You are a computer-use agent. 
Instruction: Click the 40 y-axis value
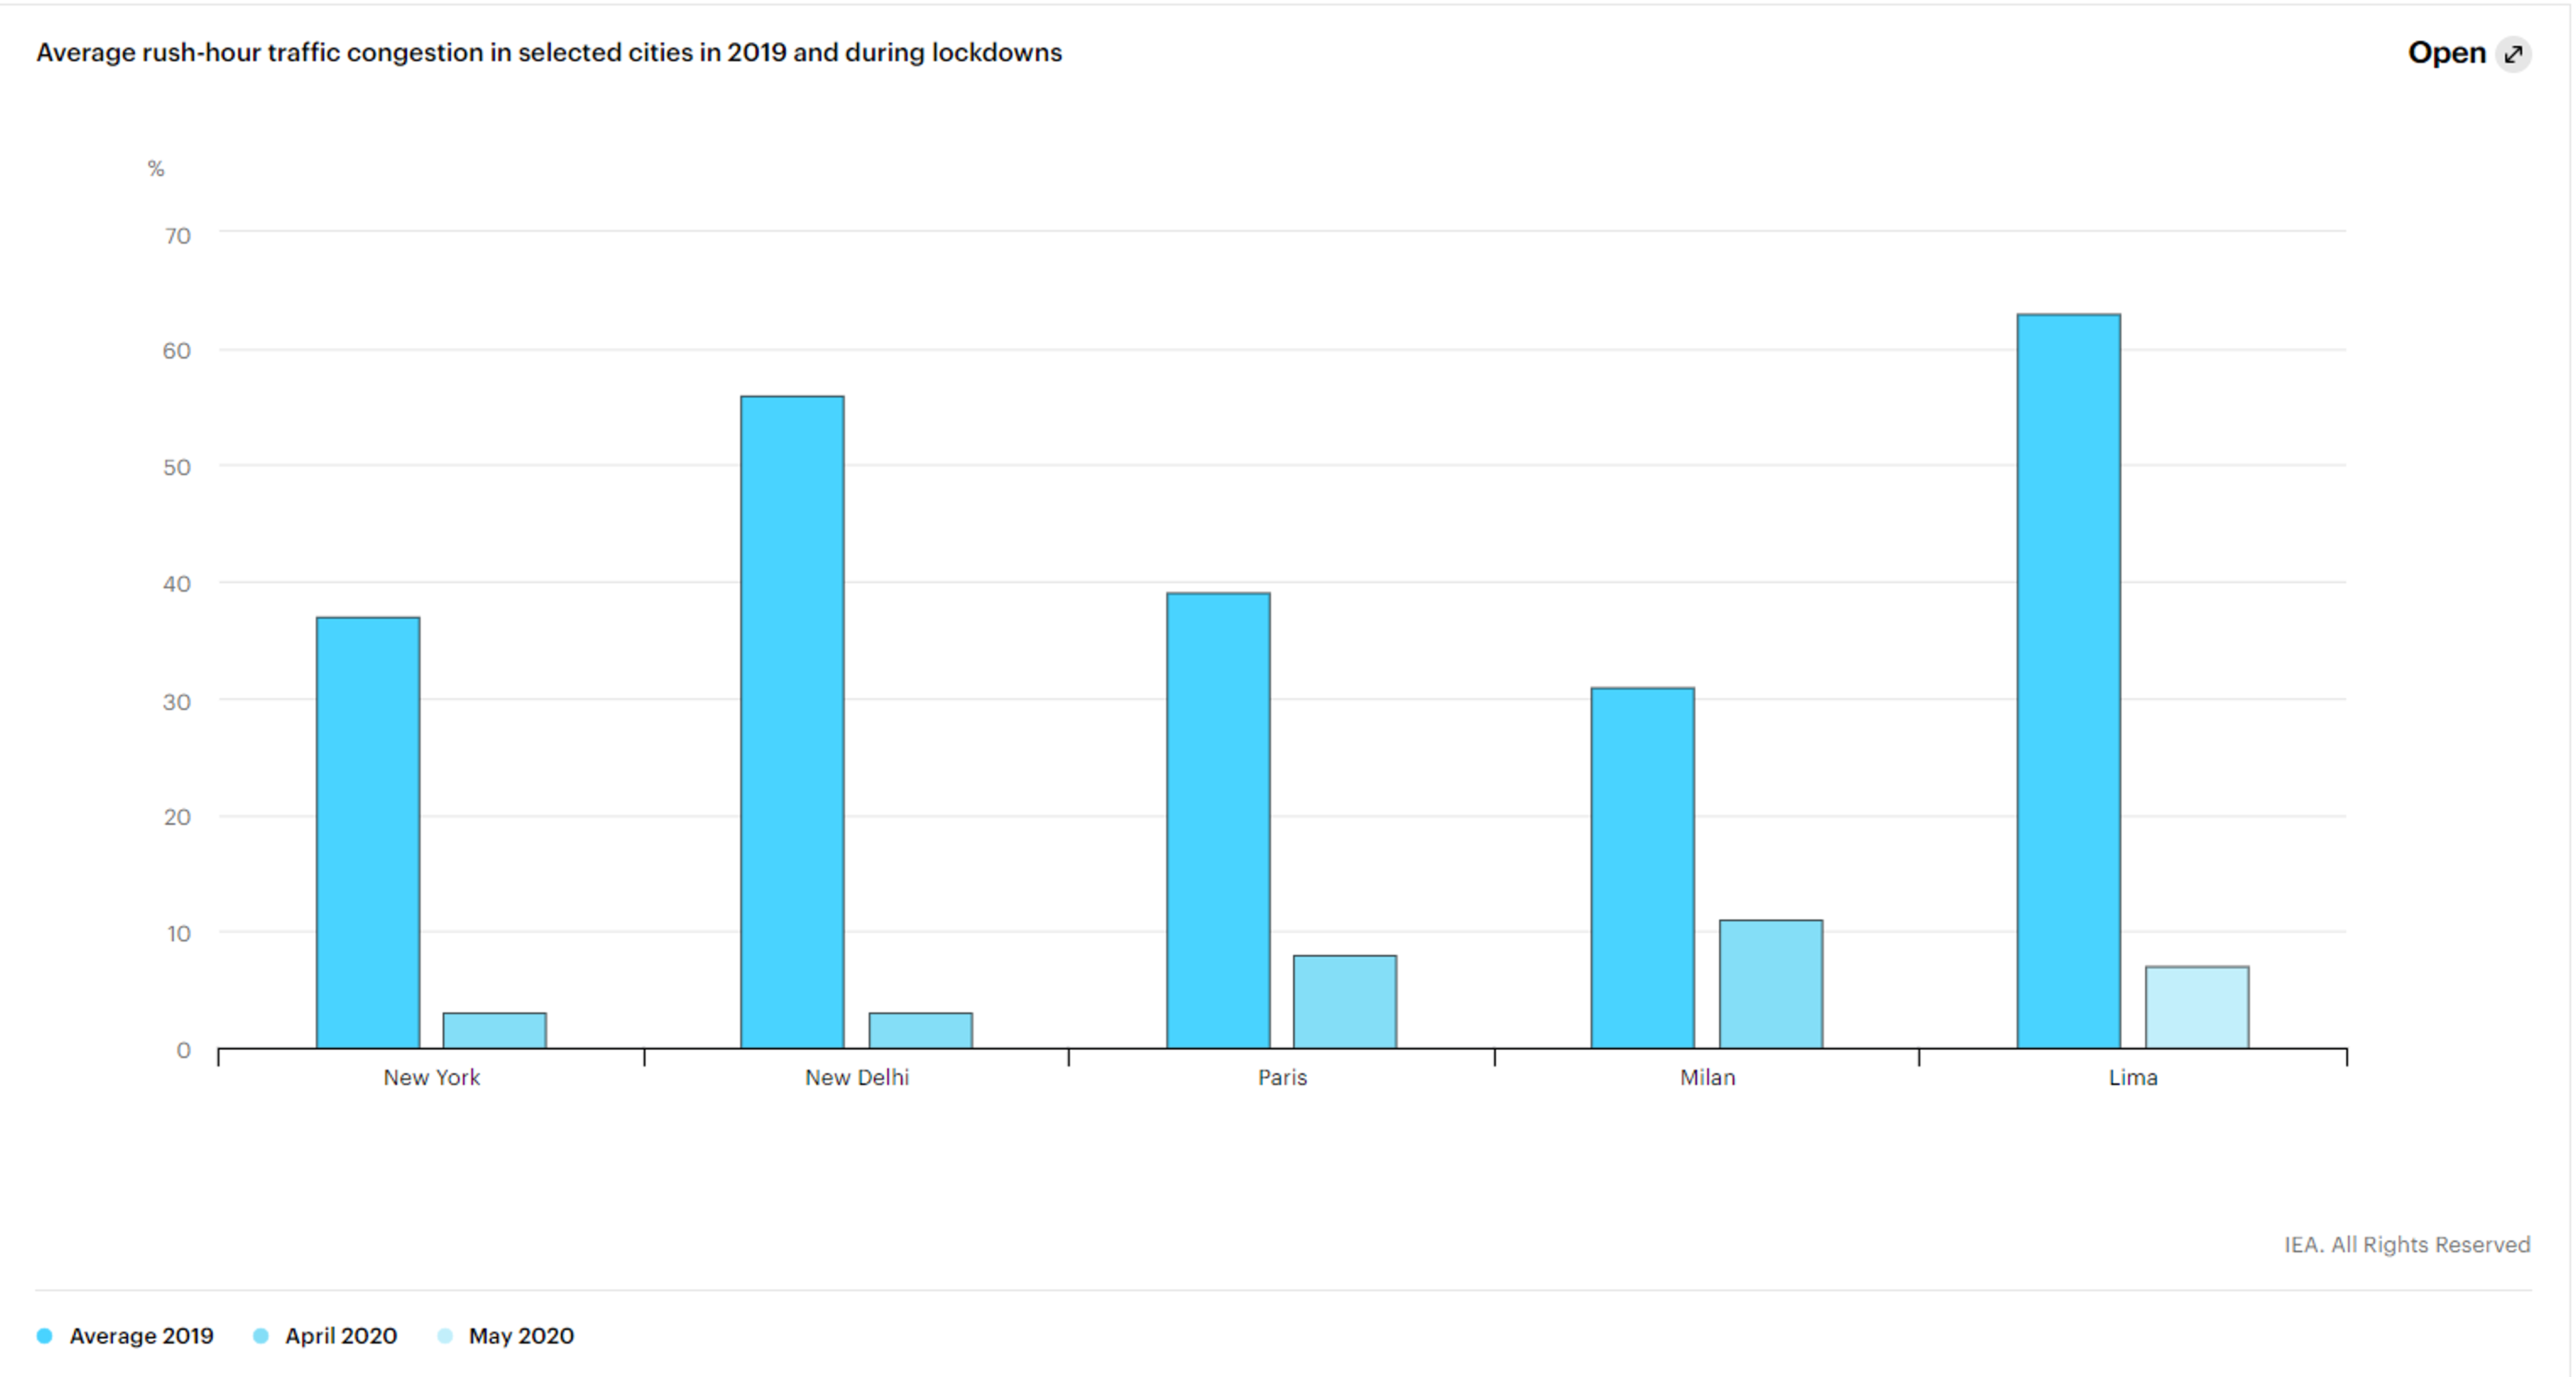[177, 583]
